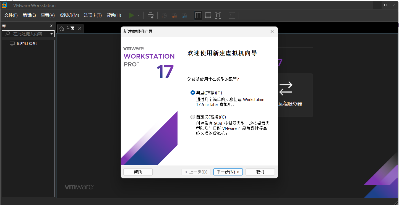The height and width of the screenshot is (205, 399).
Task: Maximize the VMware Workstation window
Action: pos(386,5)
